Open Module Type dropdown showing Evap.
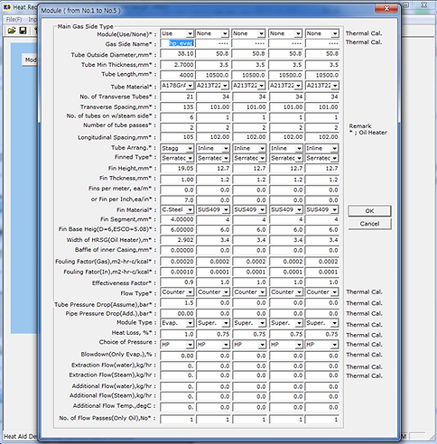This screenshot has height=444, width=437. click(x=190, y=323)
